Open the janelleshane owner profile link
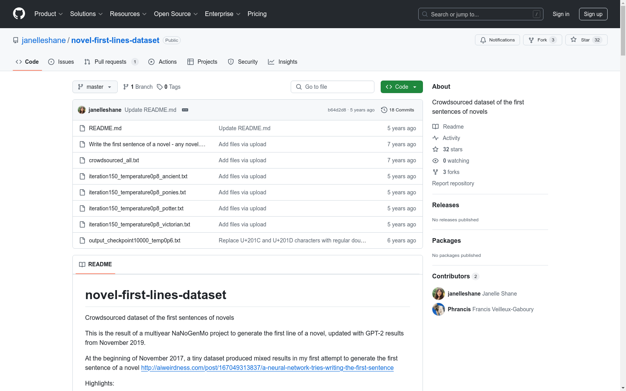This screenshot has height=391, width=626. pyautogui.click(x=44, y=40)
